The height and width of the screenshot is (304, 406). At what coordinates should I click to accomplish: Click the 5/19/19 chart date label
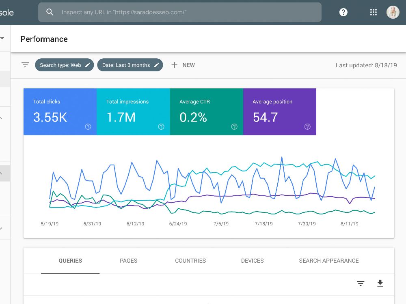tap(50, 224)
